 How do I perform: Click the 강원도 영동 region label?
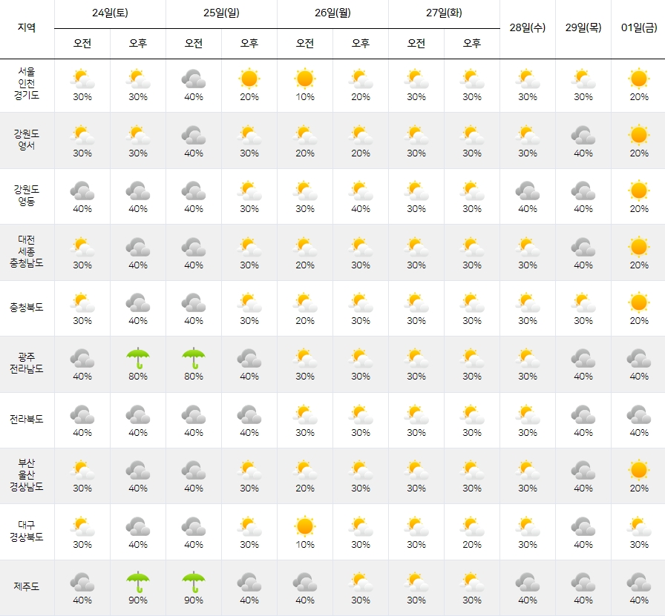click(x=27, y=195)
